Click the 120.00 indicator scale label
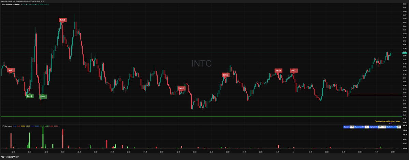The height and width of the screenshot is (160, 409). 405,135
